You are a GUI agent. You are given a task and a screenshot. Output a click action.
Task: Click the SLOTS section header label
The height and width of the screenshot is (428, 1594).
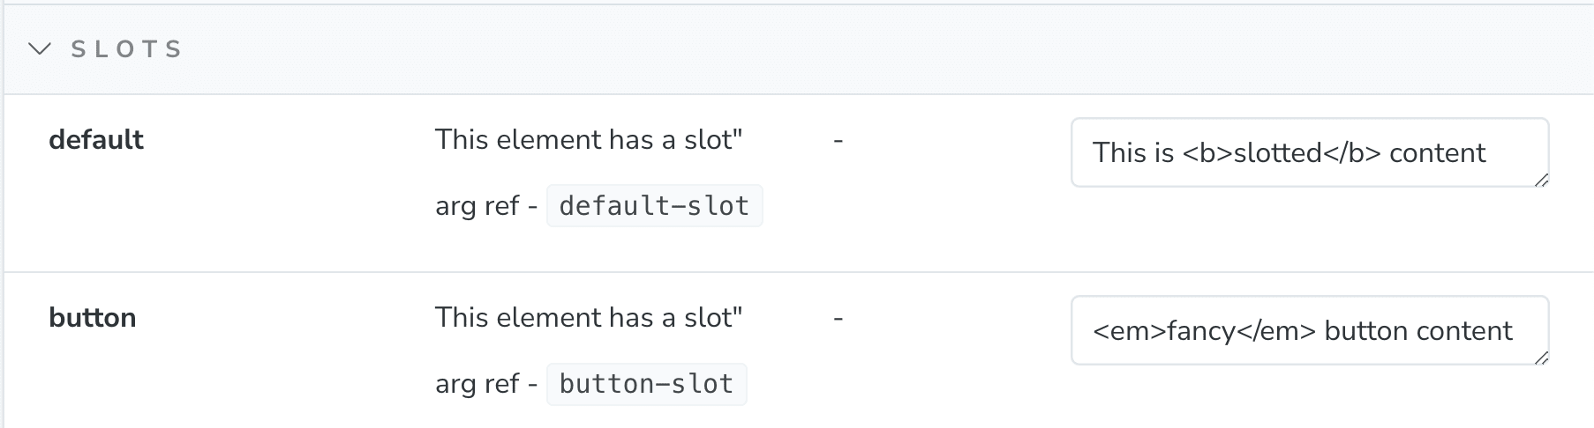[127, 49]
